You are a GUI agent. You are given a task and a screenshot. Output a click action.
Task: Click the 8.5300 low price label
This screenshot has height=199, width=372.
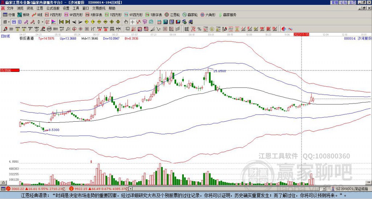54,130
